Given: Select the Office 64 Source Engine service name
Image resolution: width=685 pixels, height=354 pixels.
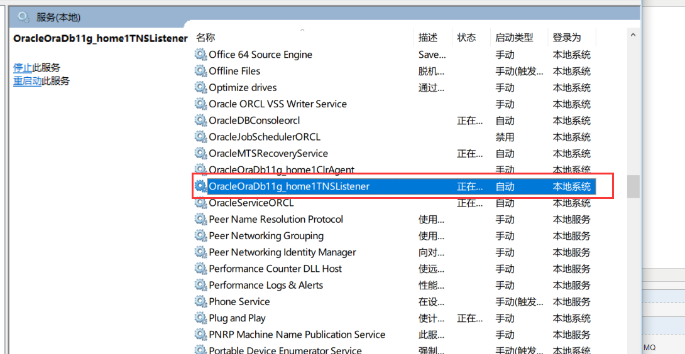Looking at the screenshot, I should pos(260,55).
